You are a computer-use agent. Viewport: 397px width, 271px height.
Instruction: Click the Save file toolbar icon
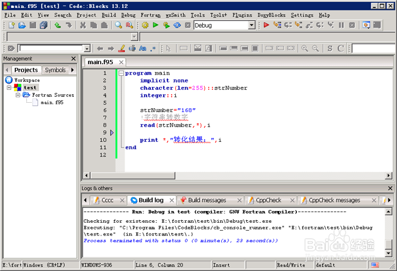(32, 25)
